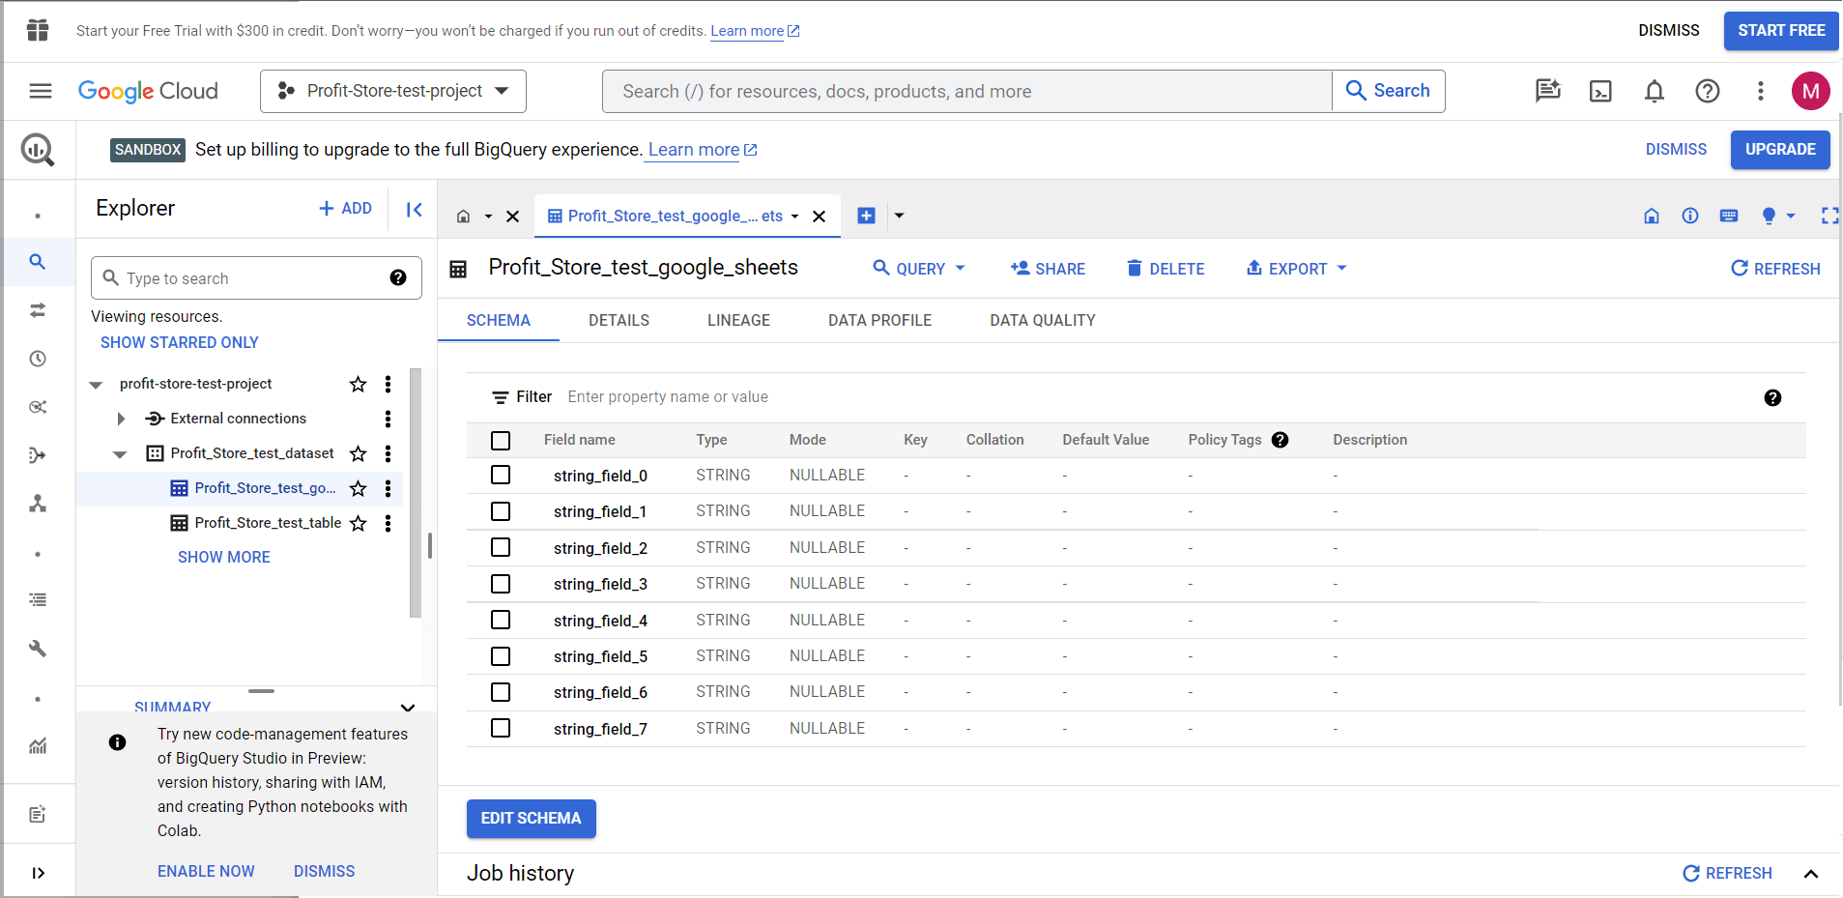Image resolution: width=1843 pixels, height=898 pixels.
Task: Open actions menu for External connections
Action: 388,419
